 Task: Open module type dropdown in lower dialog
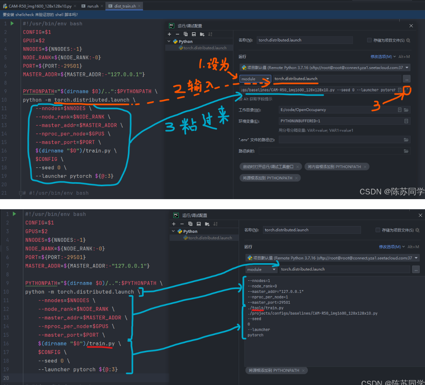click(262, 269)
